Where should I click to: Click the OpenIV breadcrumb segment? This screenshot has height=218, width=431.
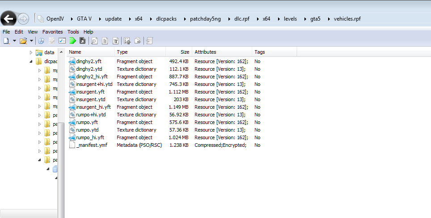click(x=55, y=19)
